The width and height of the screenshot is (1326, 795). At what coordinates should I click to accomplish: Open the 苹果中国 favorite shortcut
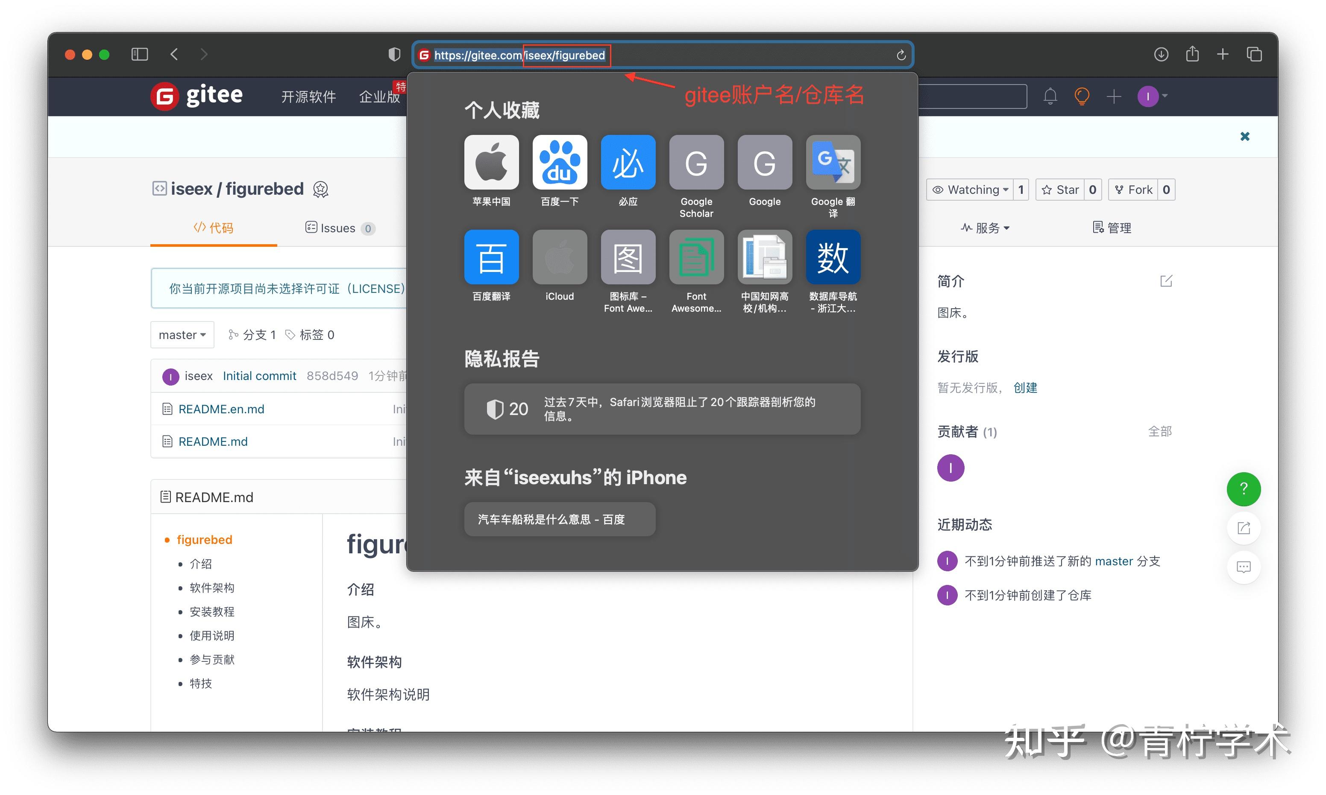[x=491, y=162]
